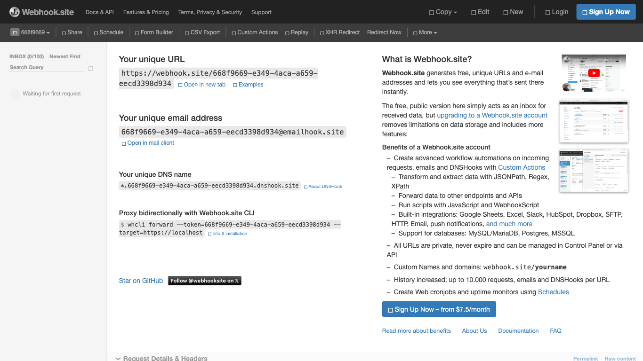Open the 668f9669 URL dropdown

pos(31,32)
